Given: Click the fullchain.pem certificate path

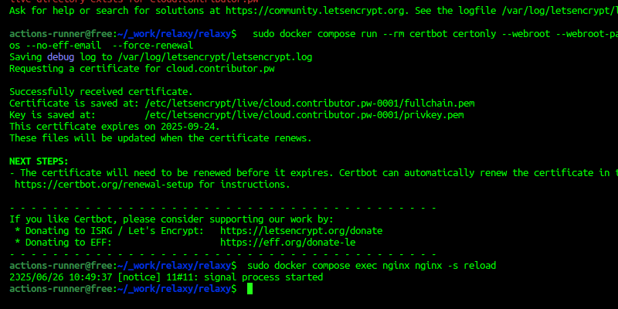Looking at the screenshot, I should (310, 104).
